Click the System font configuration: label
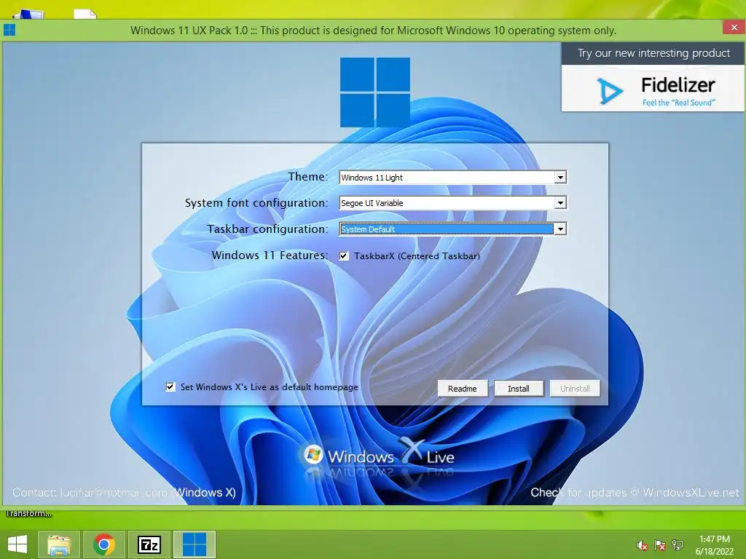 256,203
